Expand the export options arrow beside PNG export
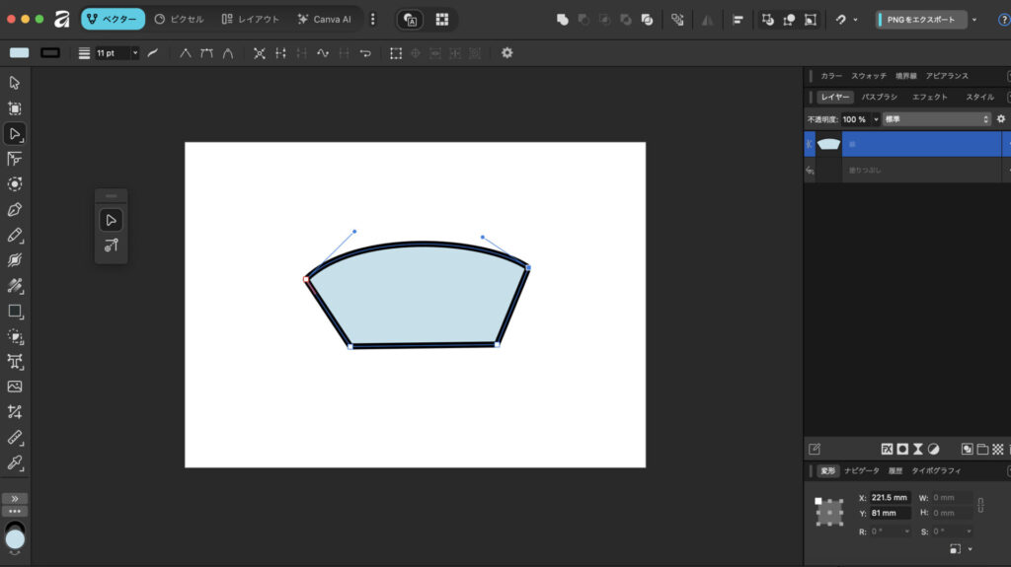This screenshot has height=567, width=1011. click(974, 20)
